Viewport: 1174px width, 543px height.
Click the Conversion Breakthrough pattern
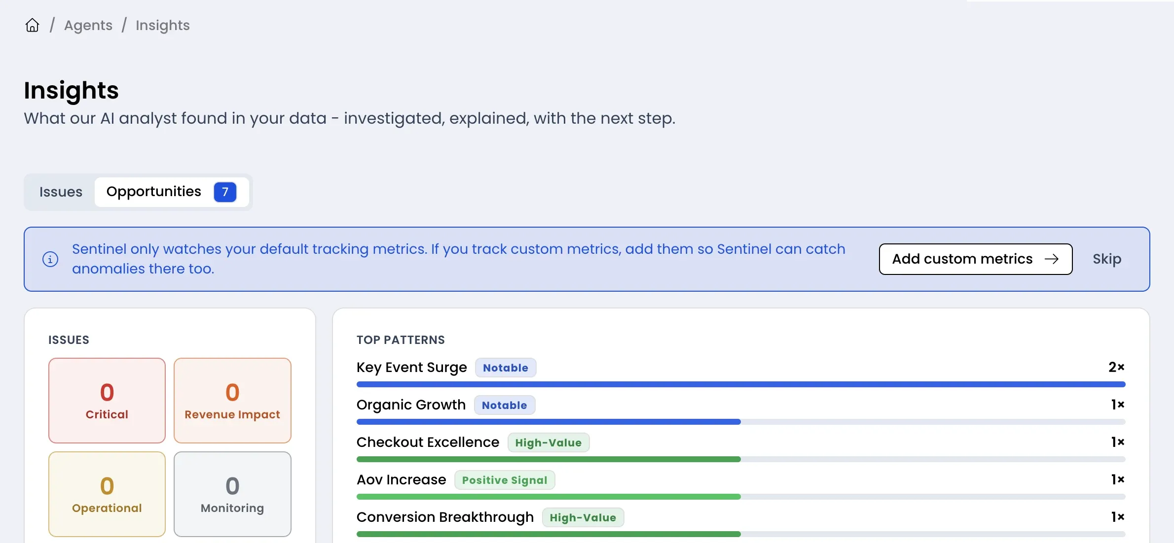point(445,517)
